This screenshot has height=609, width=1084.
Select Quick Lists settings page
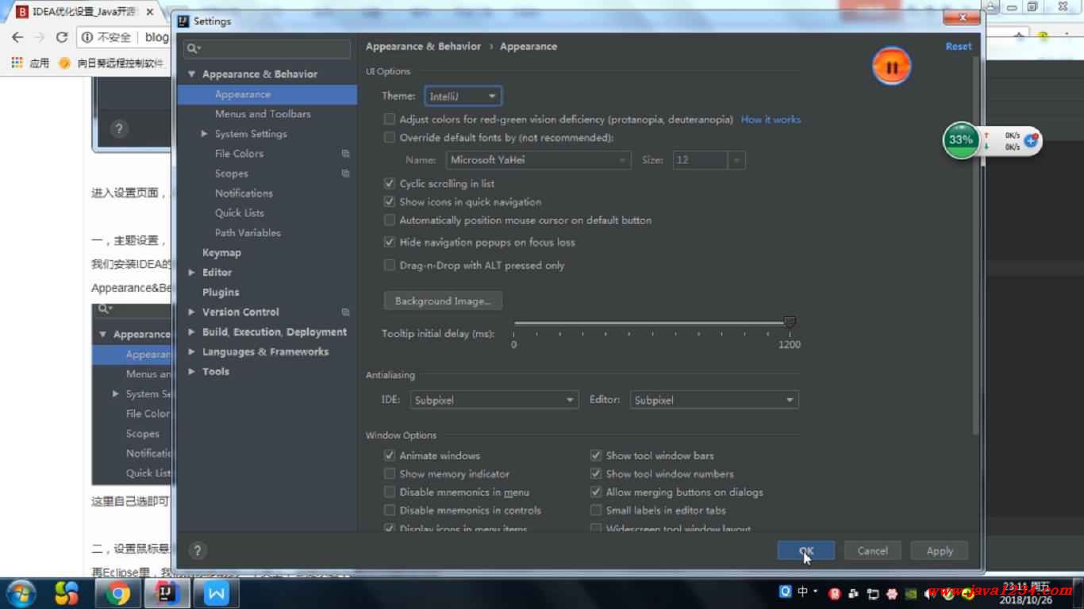click(x=240, y=213)
